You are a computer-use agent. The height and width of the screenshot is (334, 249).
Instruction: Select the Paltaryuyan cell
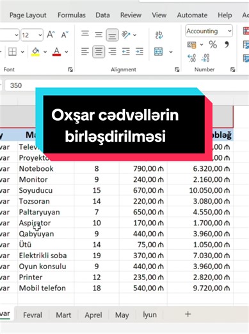point(46,212)
